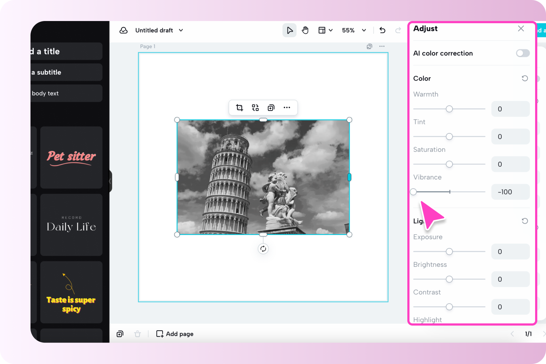The image size is (546, 364).
Task: Click the duplicate page icon at the bottom
Action: [120, 334]
